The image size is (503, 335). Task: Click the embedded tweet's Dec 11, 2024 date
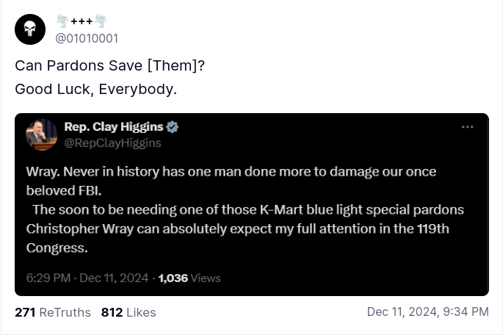point(115,278)
